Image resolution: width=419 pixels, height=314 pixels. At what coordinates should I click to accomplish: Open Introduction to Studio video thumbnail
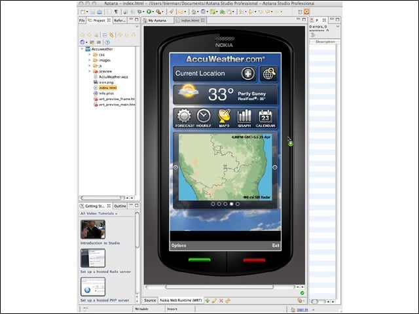[93, 230]
